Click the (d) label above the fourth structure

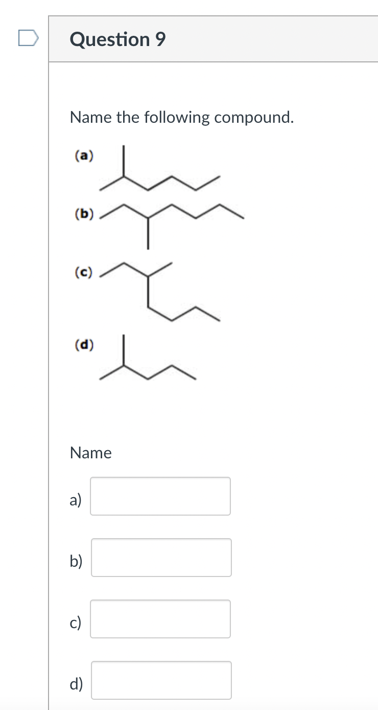pos(84,345)
